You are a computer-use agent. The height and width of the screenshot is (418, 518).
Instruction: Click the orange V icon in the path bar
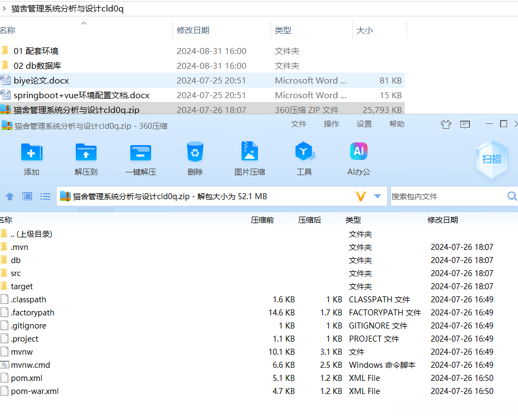click(361, 196)
